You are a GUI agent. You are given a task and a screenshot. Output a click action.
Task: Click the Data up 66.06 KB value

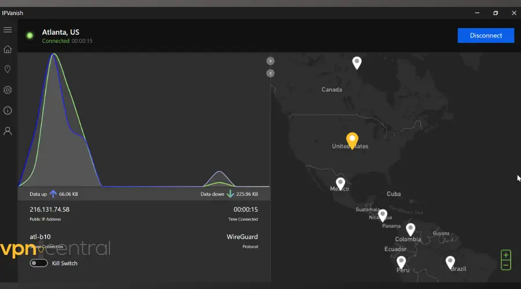[x=68, y=194]
